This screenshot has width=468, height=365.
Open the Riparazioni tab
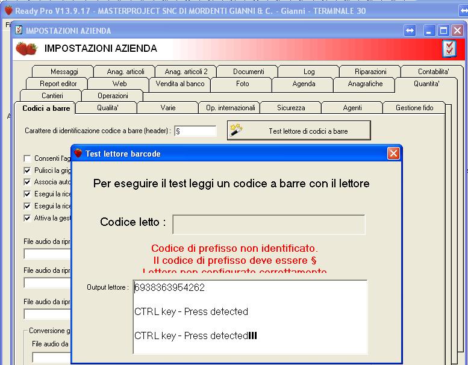pyautogui.click(x=370, y=72)
